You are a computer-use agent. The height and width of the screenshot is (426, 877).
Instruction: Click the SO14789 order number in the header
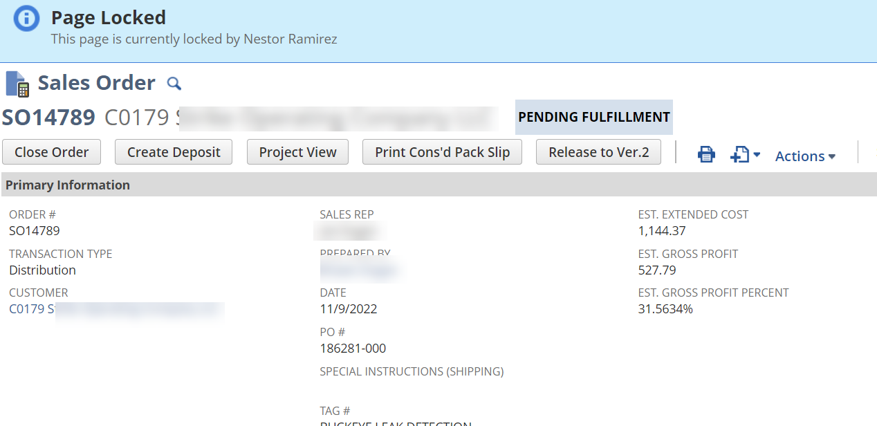(x=48, y=117)
